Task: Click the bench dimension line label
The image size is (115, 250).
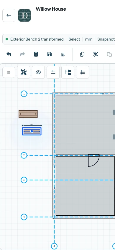Action: [x=32, y=125]
